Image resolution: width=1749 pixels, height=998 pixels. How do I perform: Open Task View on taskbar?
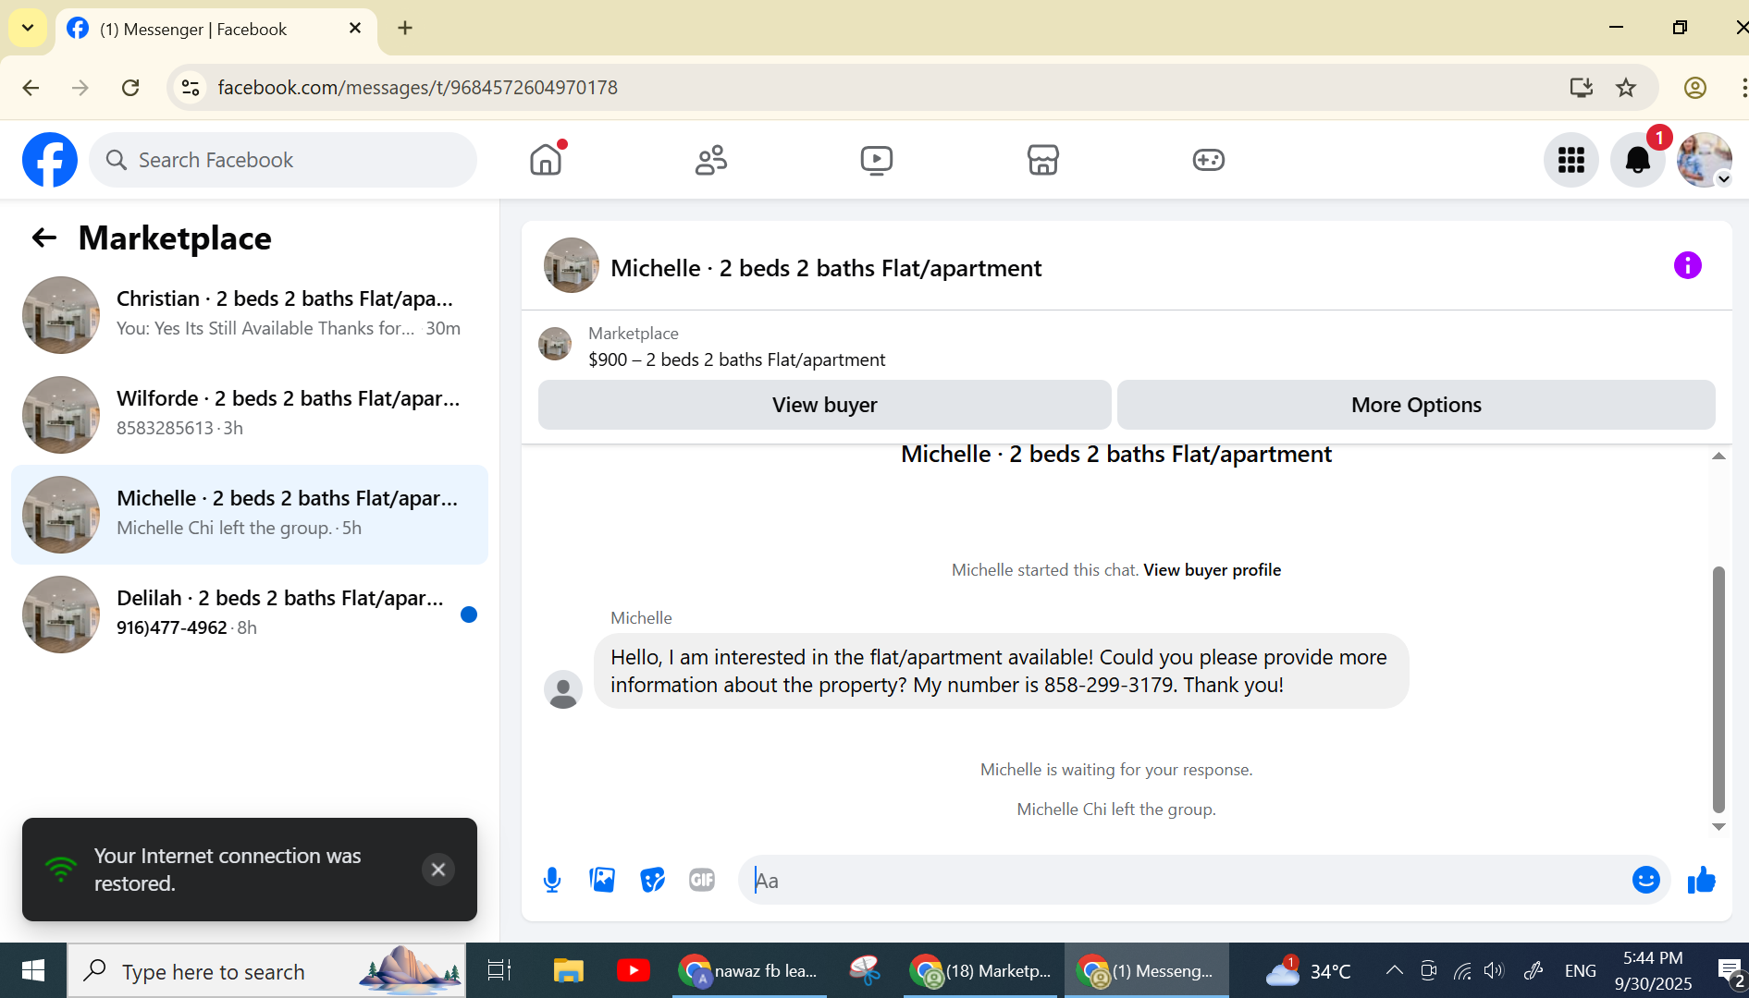499,970
